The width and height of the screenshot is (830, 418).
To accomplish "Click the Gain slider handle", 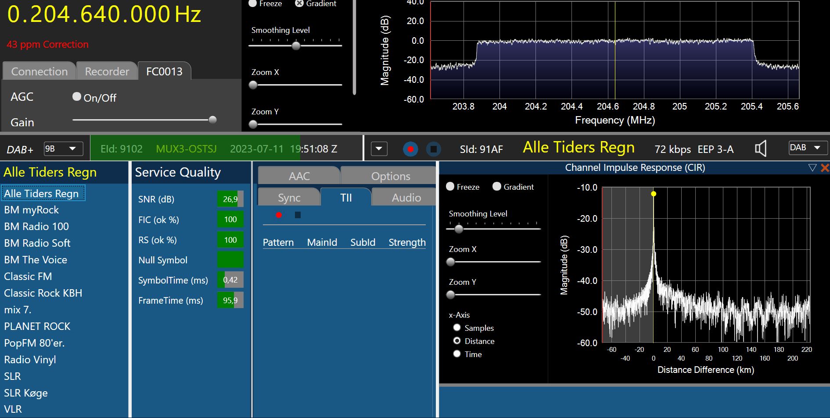I will [213, 120].
